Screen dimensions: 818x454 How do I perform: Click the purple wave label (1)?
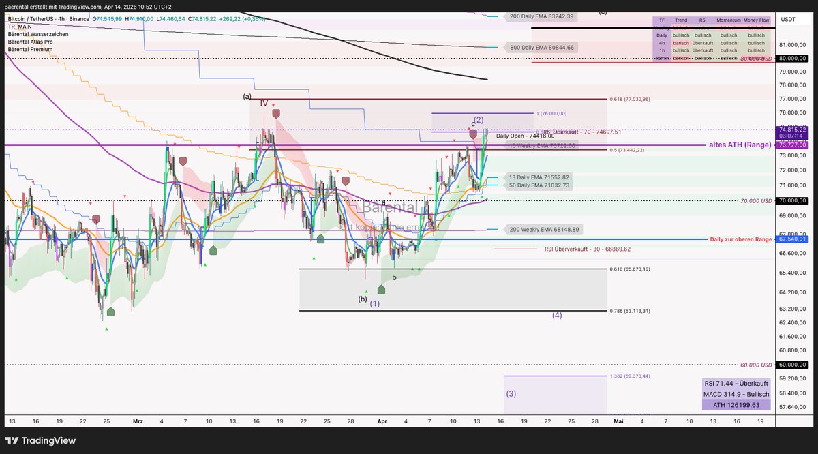pyautogui.click(x=375, y=304)
